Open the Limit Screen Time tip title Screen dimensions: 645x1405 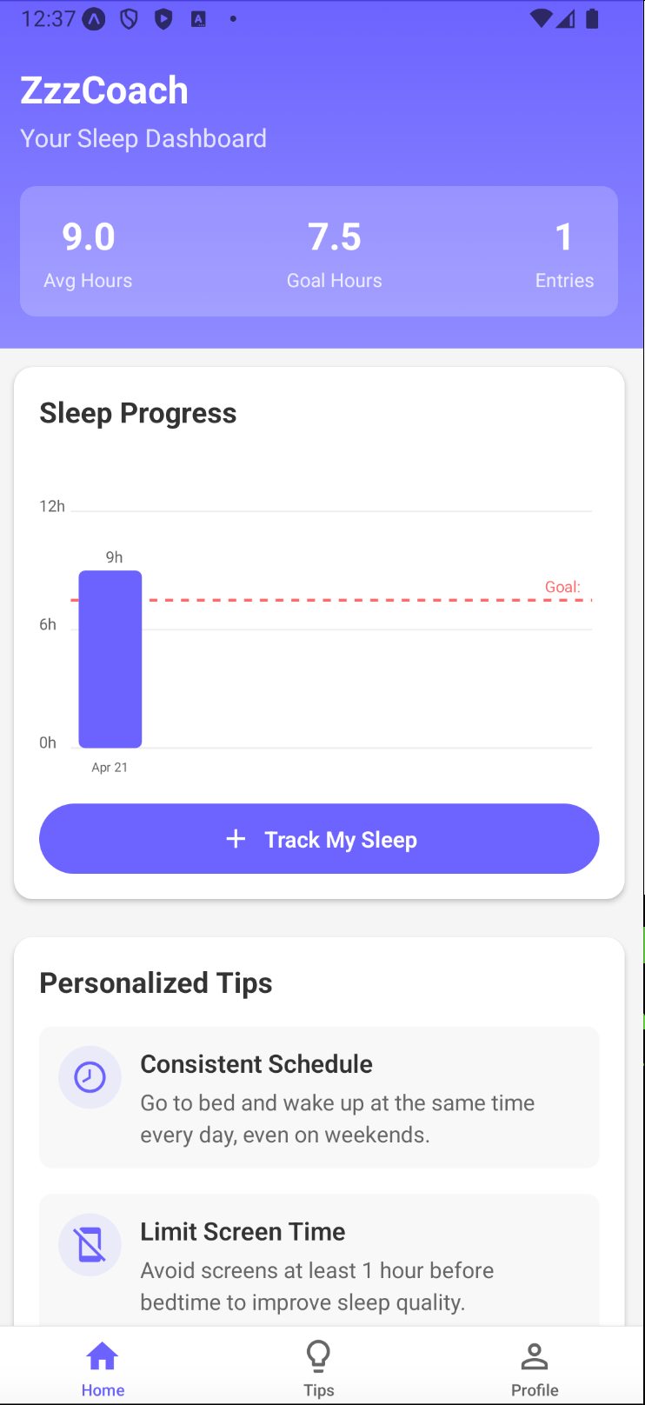point(243,1232)
